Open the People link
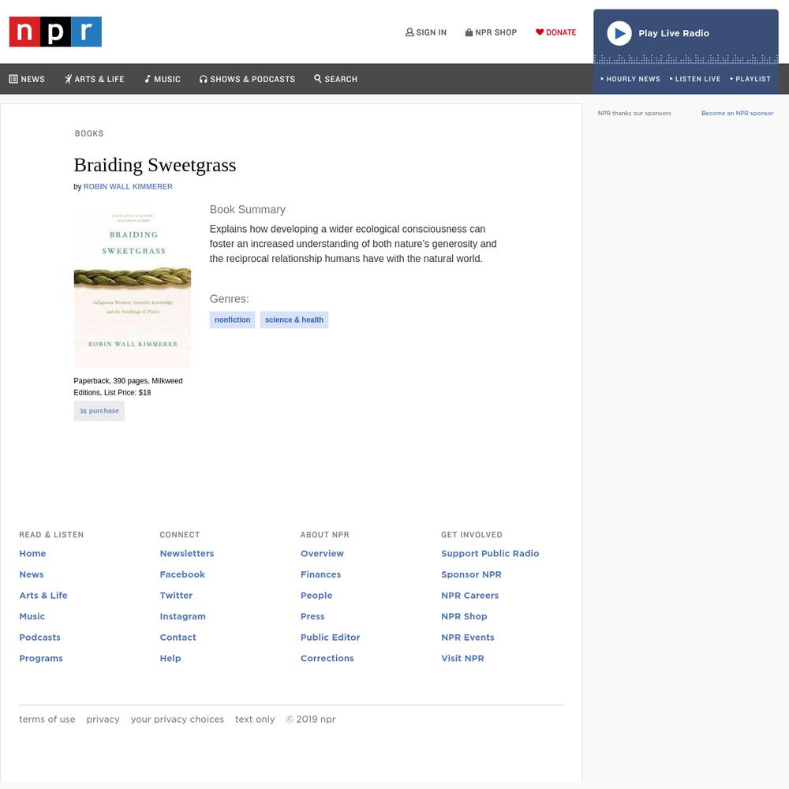The height and width of the screenshot is (789, 789). 316,595
